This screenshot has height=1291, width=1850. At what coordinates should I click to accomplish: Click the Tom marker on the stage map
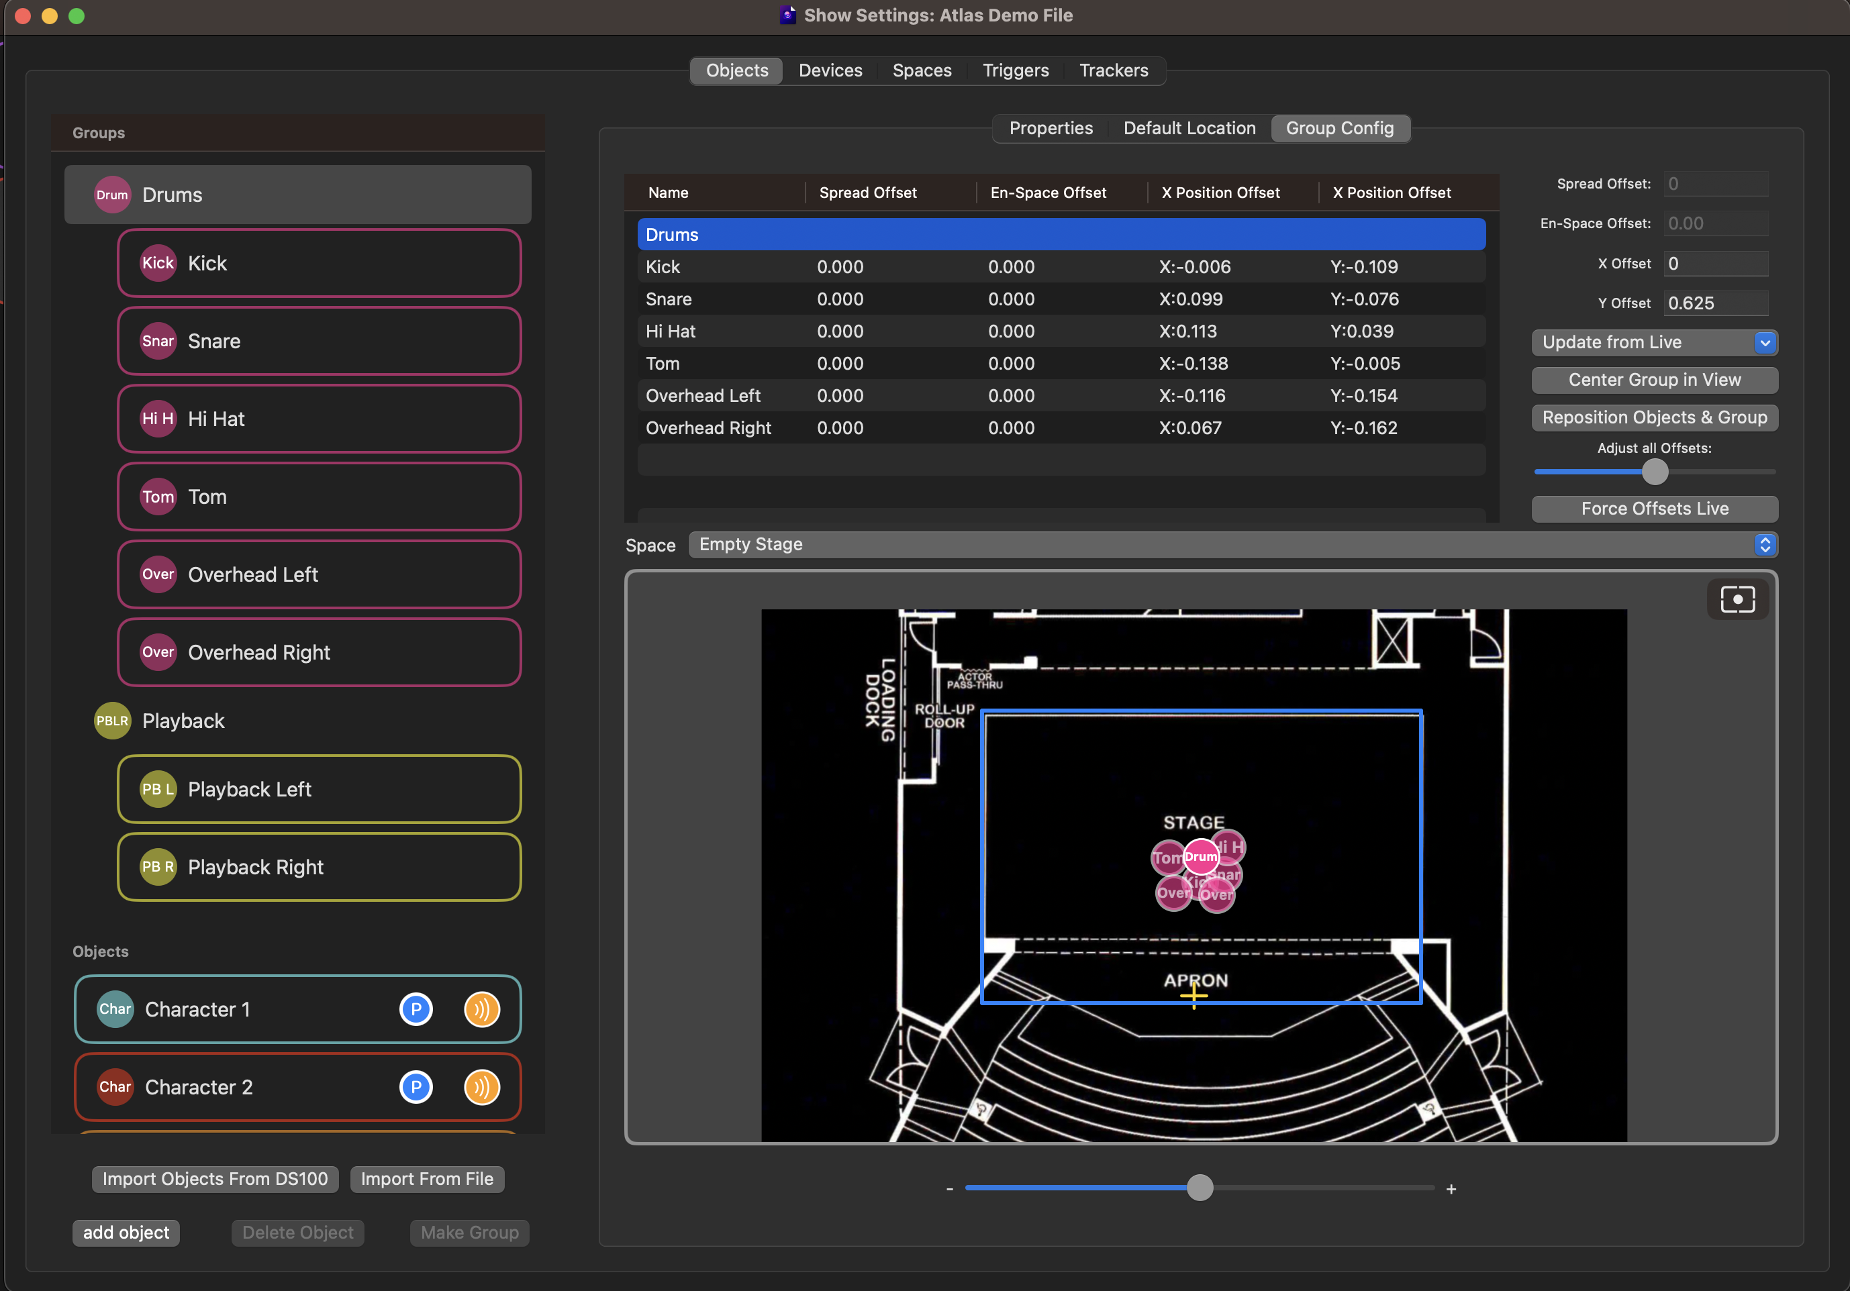coord(1165,858)
